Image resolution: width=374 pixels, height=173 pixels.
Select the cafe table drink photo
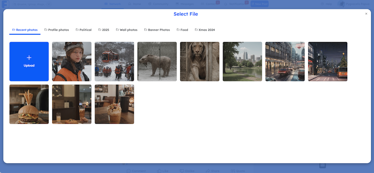point(72,104)
